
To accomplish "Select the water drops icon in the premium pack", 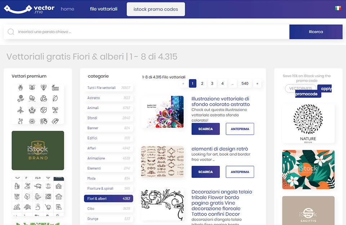I will (21, 121).
